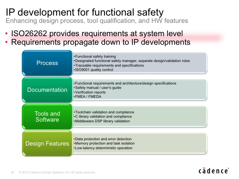Image resolution: width=239 pixels, height=179 pixels.
Task: Click the 'Functional safety training' line
Action: tap(95, 56)
